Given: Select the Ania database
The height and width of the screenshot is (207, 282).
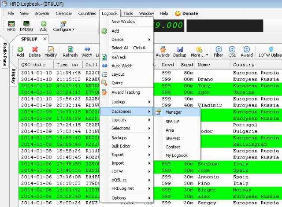Looking at the screenshot, I should (x=177, y=130).
